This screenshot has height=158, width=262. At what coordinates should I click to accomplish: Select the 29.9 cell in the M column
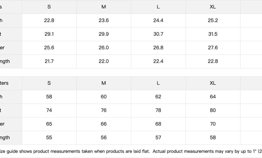103,34
